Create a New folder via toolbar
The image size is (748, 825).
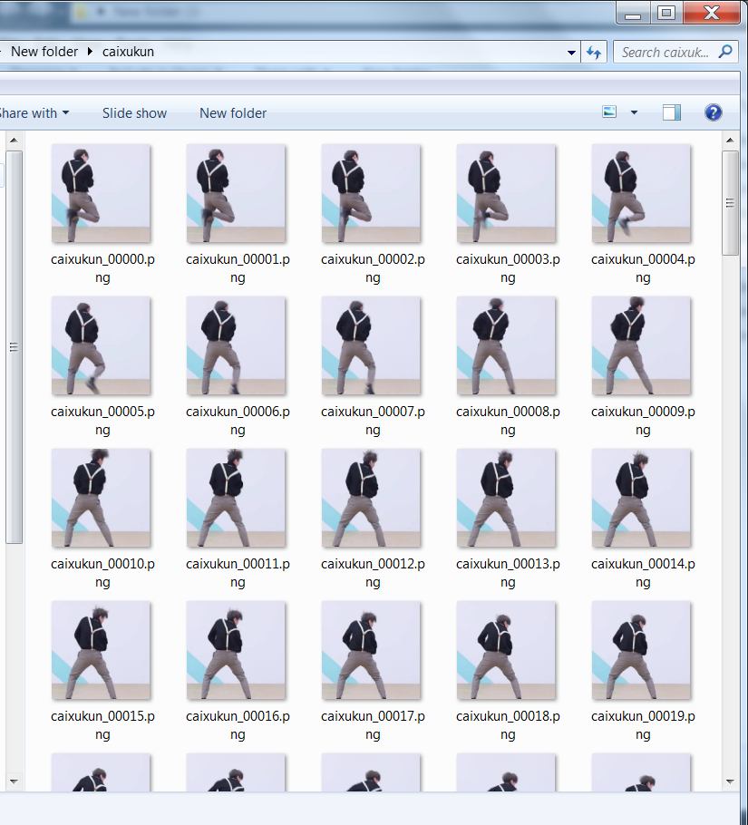(x=233, y=113)
